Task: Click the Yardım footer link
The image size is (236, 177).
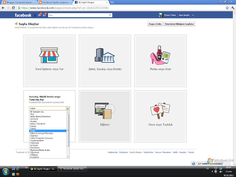Action: coord(191,152)
